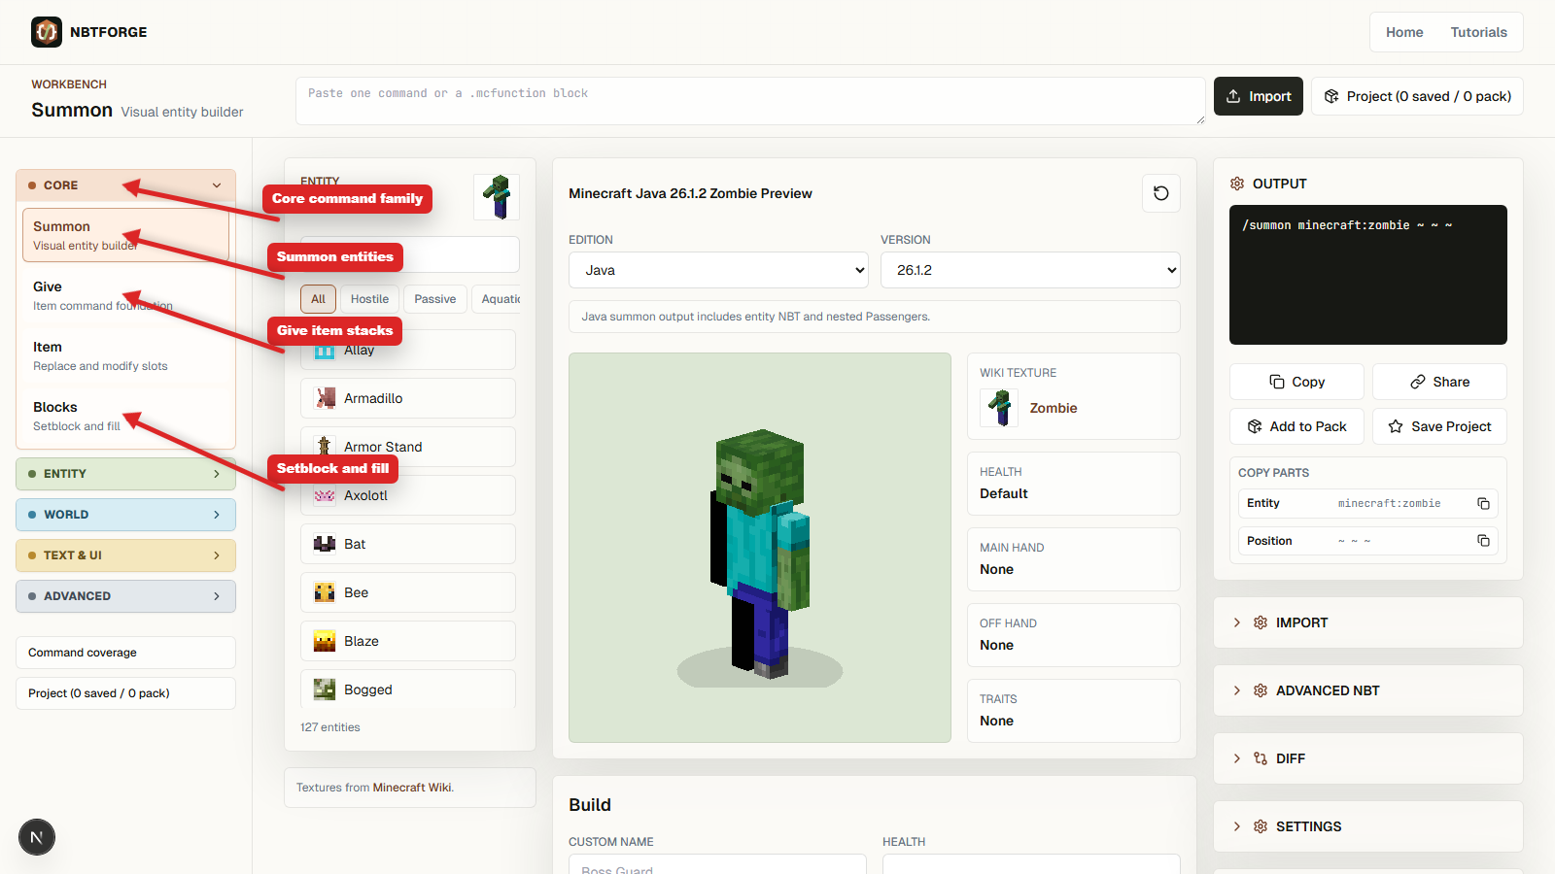Screen dimensions: 1555x874
Task: Click the round N badge icon
Action: tap(37, 837)
